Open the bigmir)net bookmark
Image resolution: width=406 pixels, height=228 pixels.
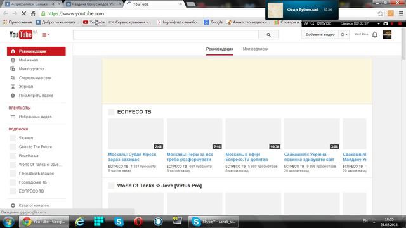178,22
